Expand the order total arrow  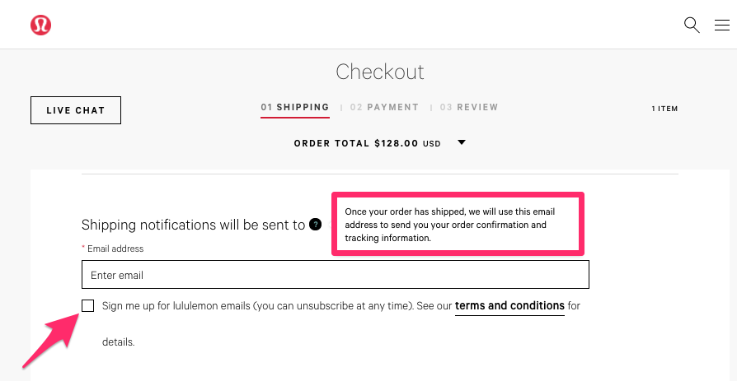click(x=462, y=142)
